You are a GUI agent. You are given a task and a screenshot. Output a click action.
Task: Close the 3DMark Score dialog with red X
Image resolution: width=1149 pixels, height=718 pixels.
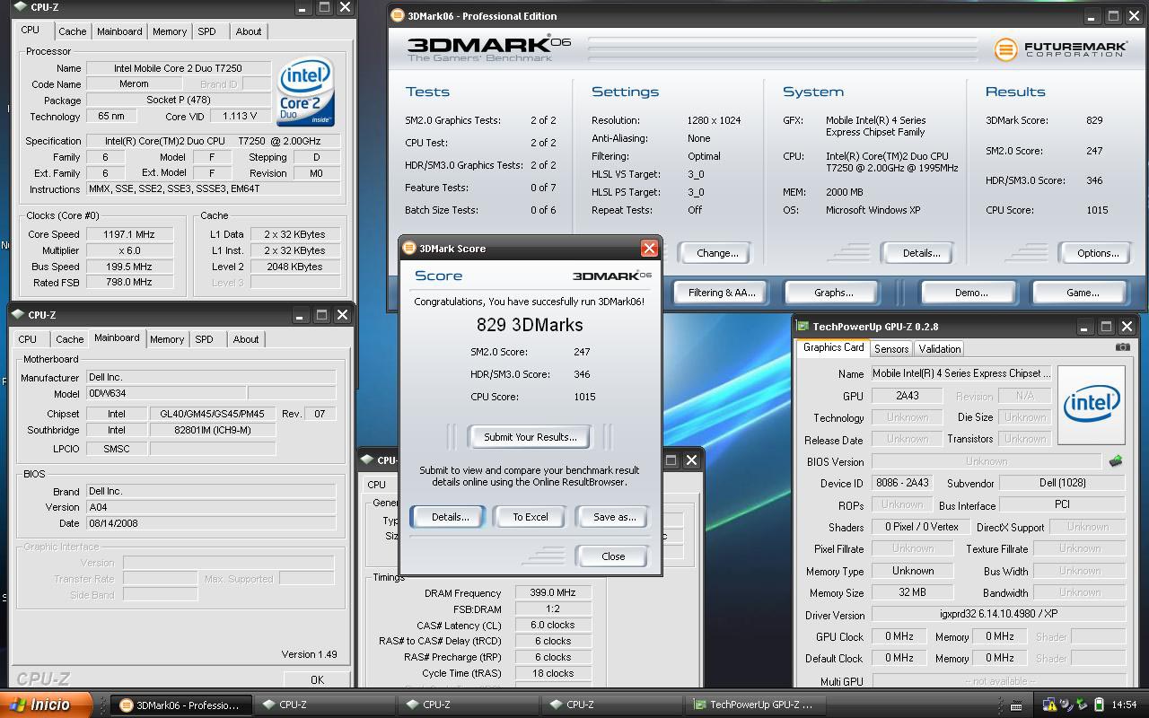coord(649,249)
